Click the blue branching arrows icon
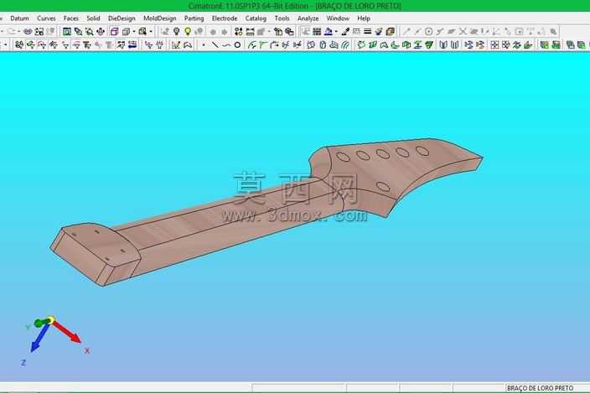Image resolution: width=590 pixels, height=393 pixels. (x=468, y=45)
